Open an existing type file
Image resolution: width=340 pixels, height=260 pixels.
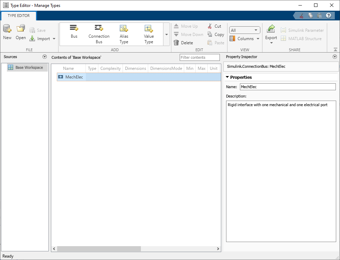coord(20,31)
